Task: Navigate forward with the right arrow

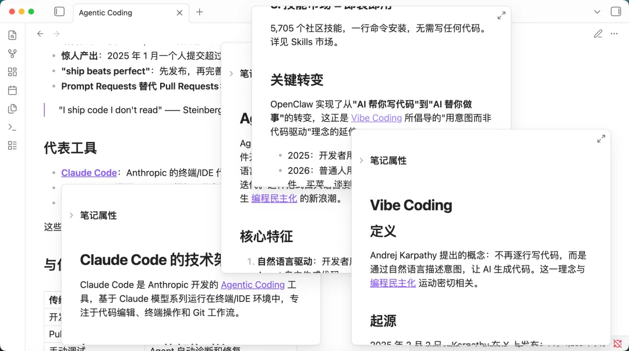Action: click(x=56, y=34)
